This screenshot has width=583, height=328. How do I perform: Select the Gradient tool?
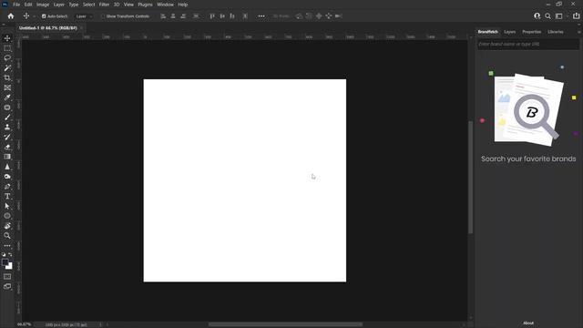click(7, 157)
